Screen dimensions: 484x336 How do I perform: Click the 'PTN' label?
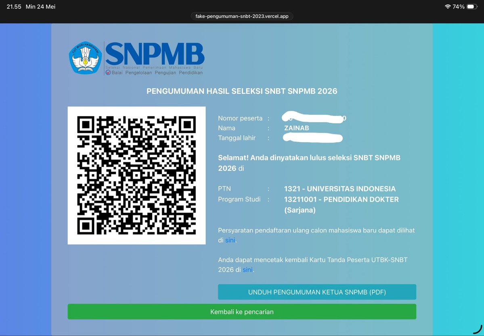[x=224, y=189]
